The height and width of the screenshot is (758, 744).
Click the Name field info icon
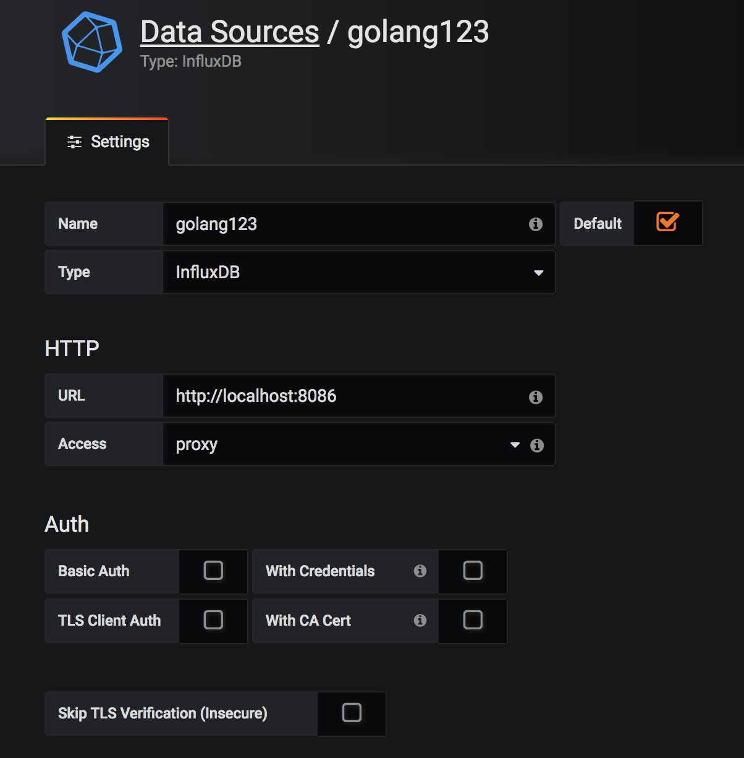click(x=536, y=224)
